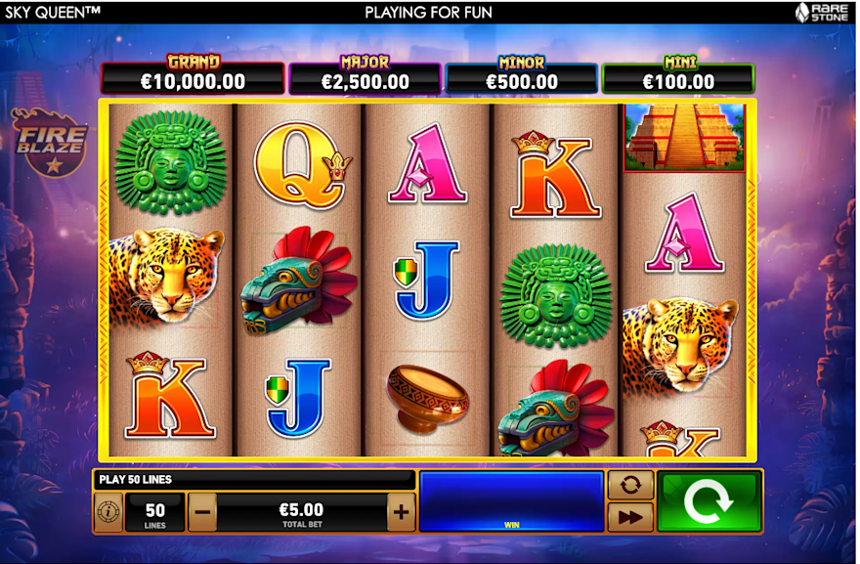Spin the reels with the green button
The image size is (860, 564).
click(x=709, y=501)
